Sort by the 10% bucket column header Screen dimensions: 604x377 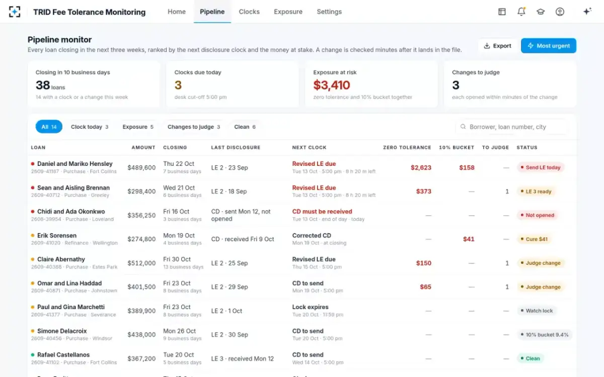(x=457, y=147)
